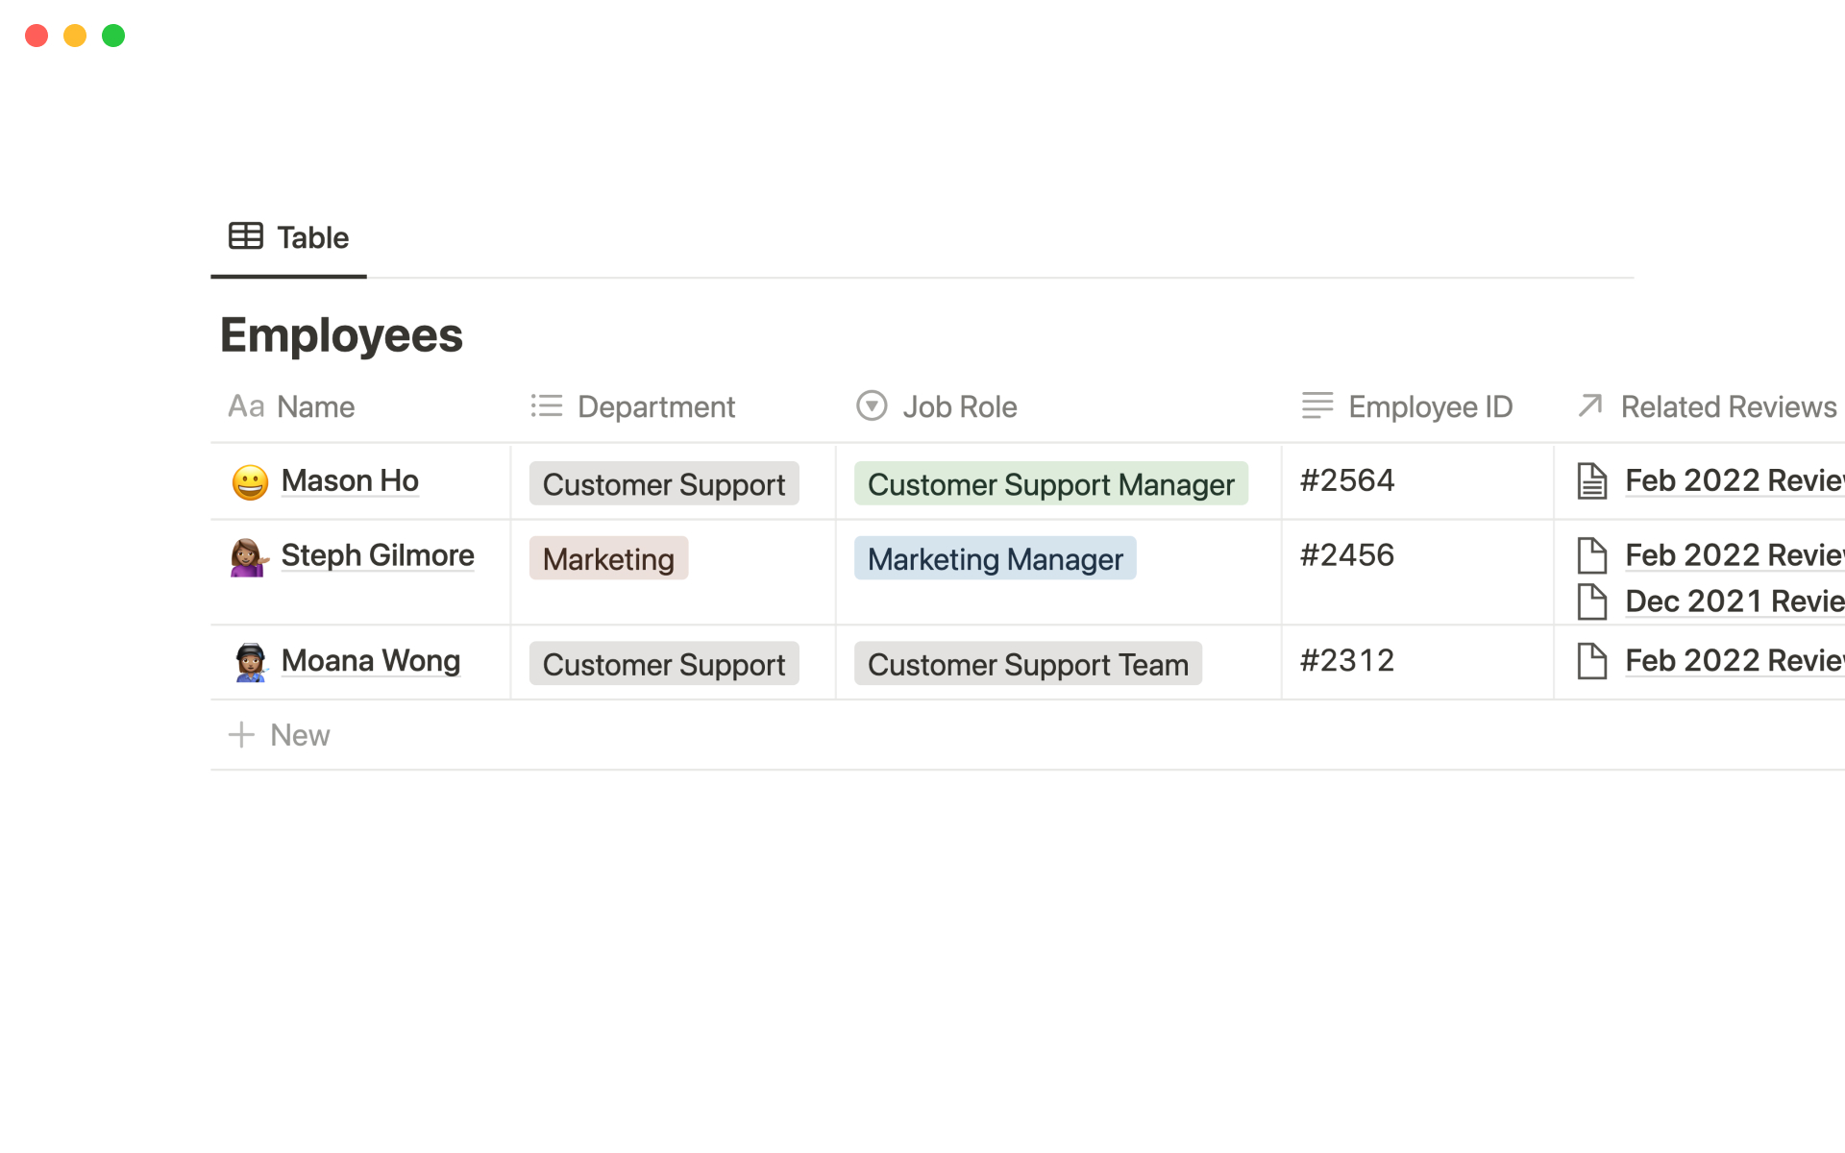Click the table grid icon in the view tab
Screen dimensions: 1845x1153
click(x=246, y=236)
